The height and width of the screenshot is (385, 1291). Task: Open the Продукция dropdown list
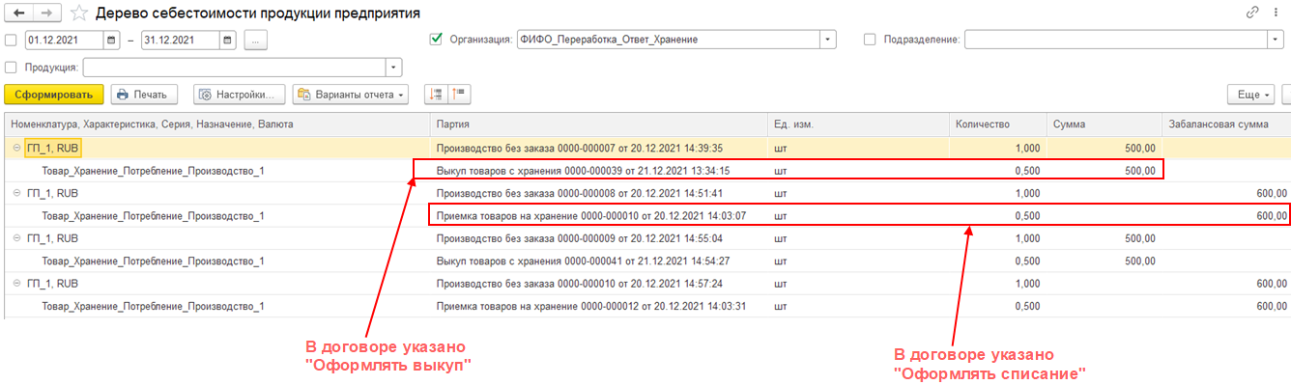(393, 68)
